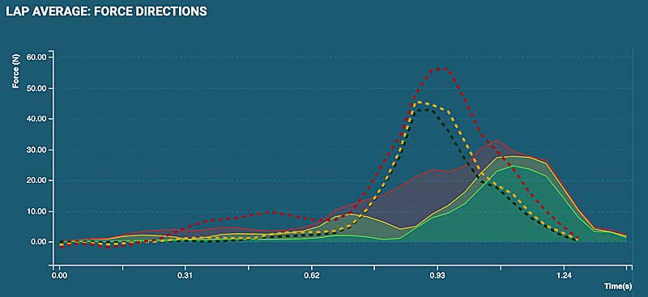648x297 pixels.
Task: Click the 'LAP AVERAGE: FORCE DIRECTIONS' chart title
Action: [x=106, y=11]
